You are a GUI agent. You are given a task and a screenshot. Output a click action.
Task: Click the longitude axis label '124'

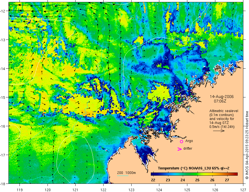point(159,190)
